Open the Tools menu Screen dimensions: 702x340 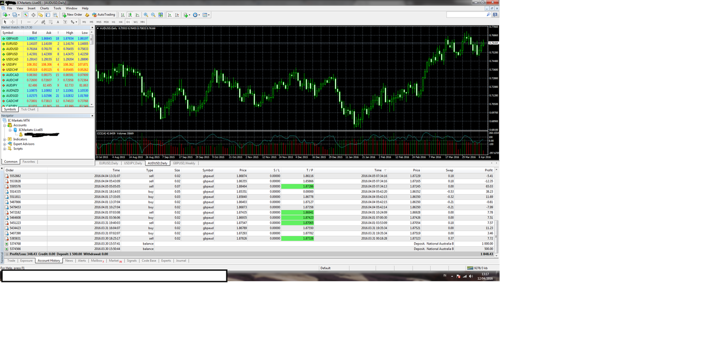pyautogui.click(x=58, y=8)
